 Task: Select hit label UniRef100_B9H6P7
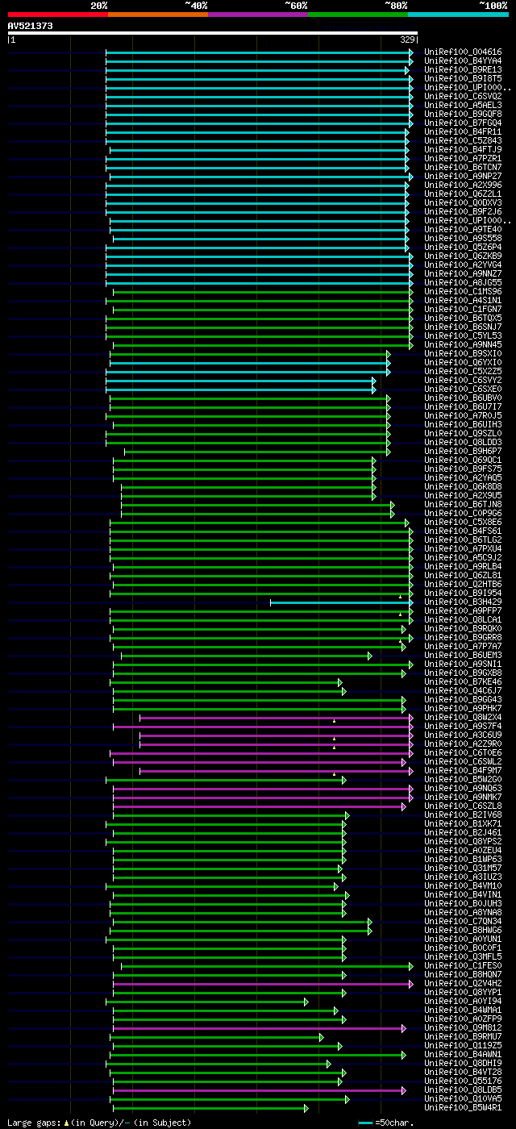pyautogui.click(x=463, y=451)
